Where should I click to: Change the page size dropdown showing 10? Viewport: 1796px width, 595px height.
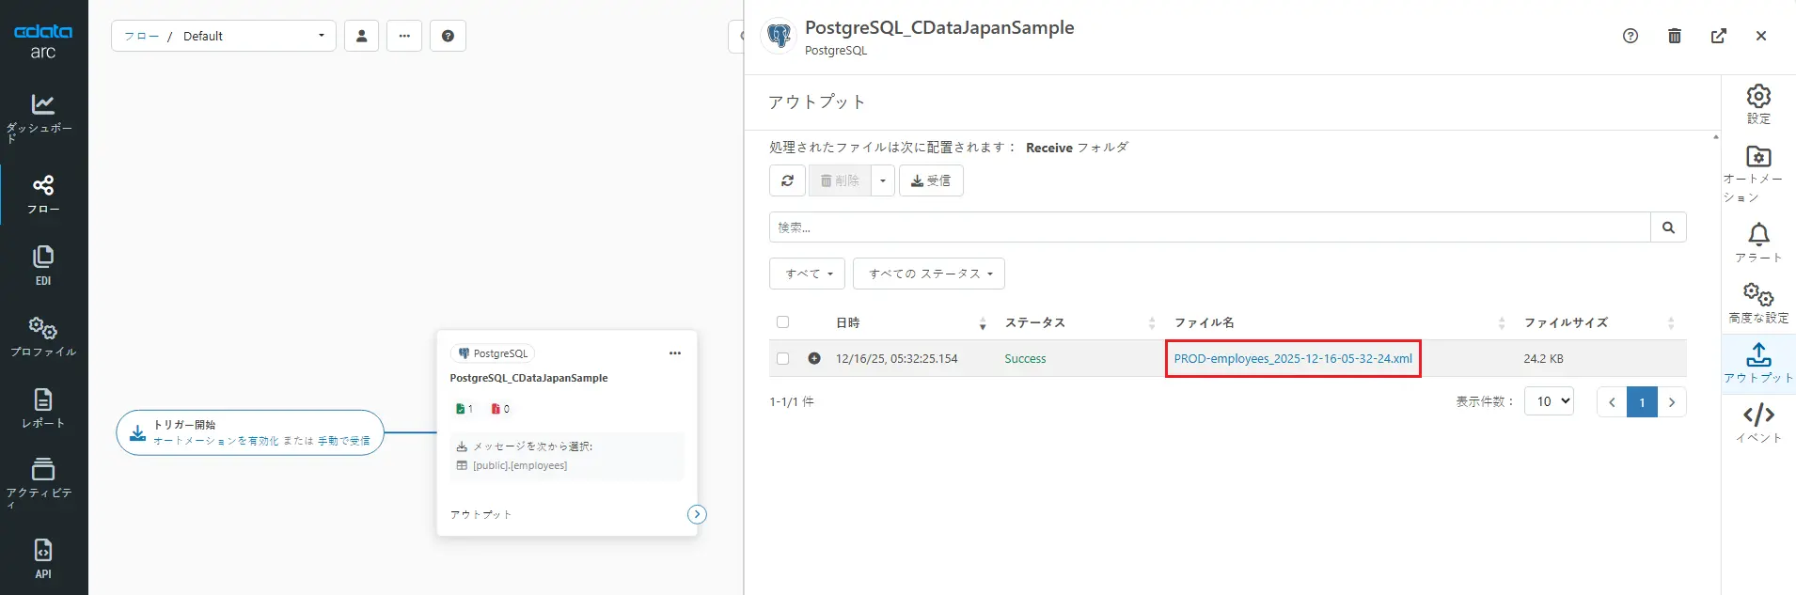1548,401
